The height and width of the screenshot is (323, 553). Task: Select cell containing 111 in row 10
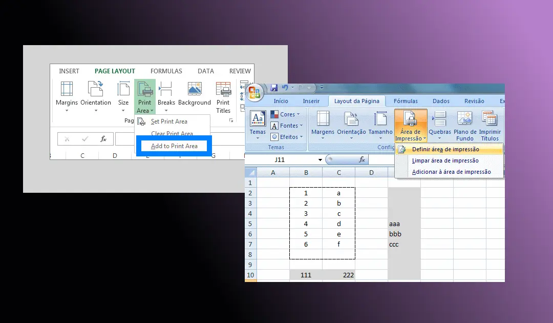(x=306, y=275)
